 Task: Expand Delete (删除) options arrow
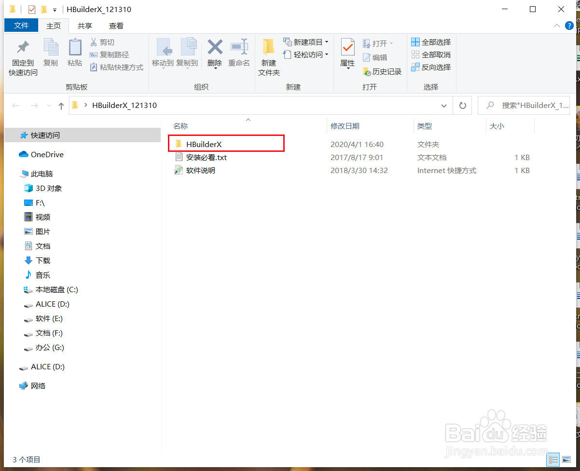point(215,68)
